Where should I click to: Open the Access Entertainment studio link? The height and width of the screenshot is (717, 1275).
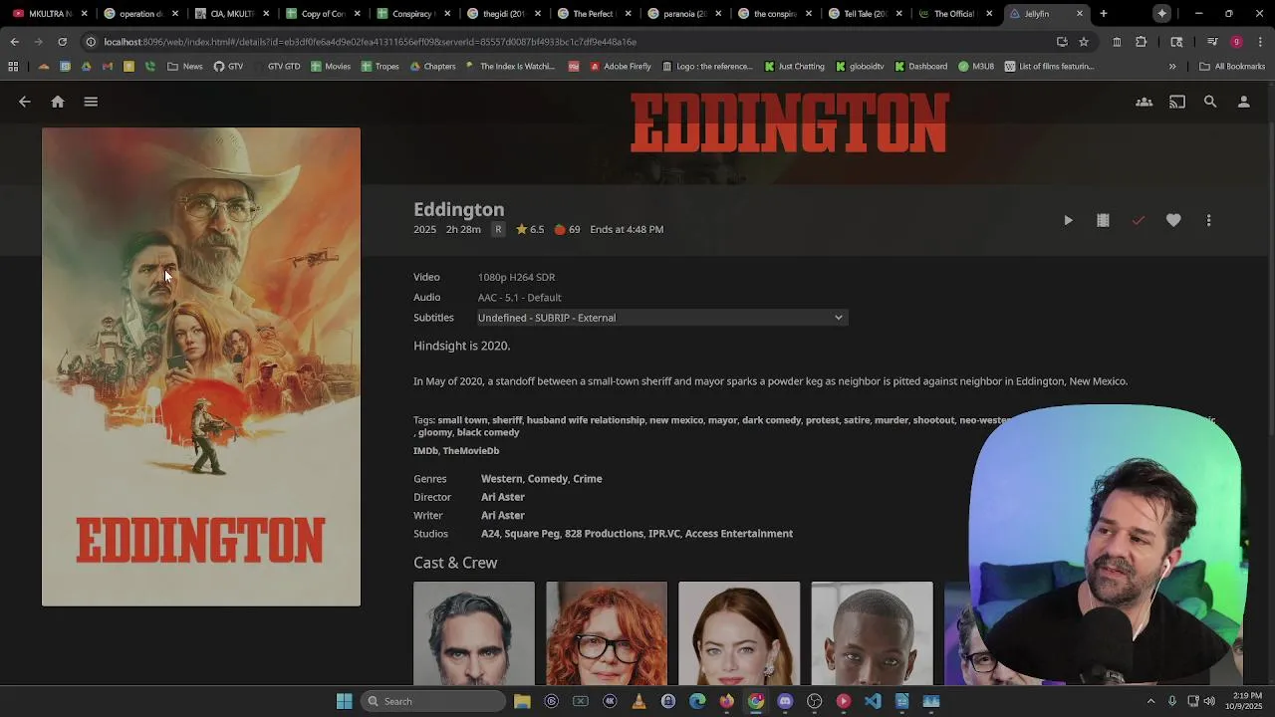(x=739, y=534)
